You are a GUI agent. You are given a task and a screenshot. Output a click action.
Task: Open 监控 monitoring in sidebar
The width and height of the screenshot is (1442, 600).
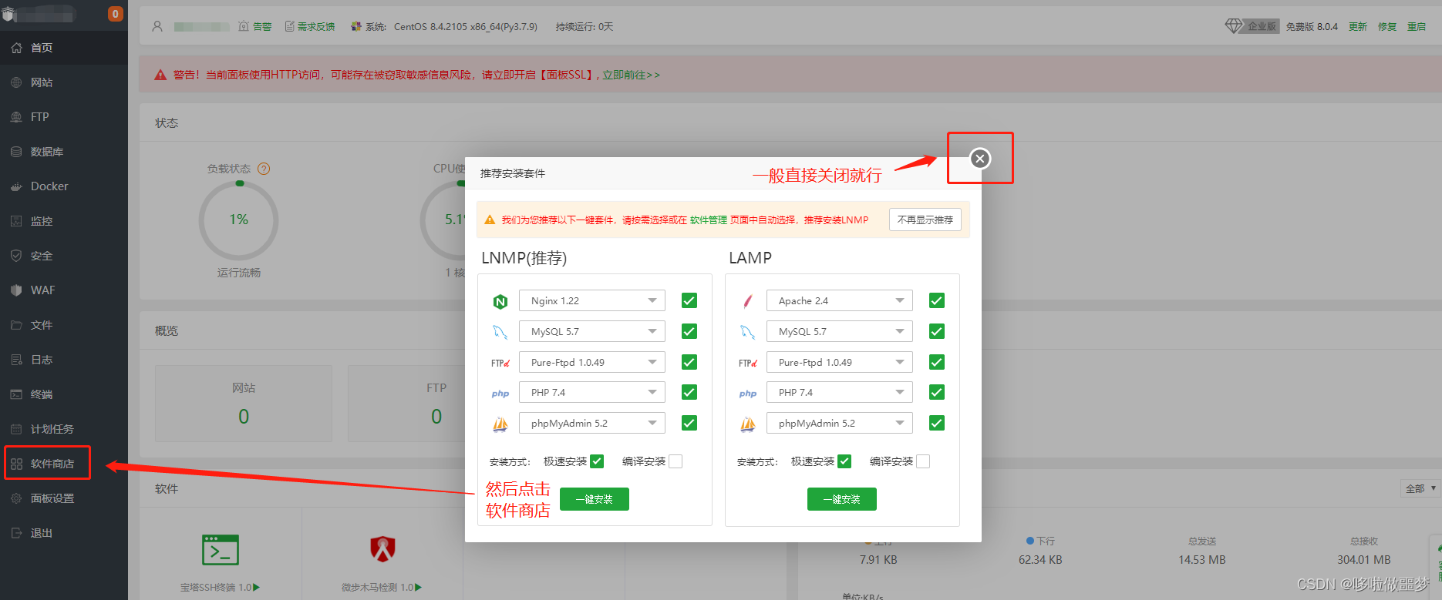[x=64, y=221]
